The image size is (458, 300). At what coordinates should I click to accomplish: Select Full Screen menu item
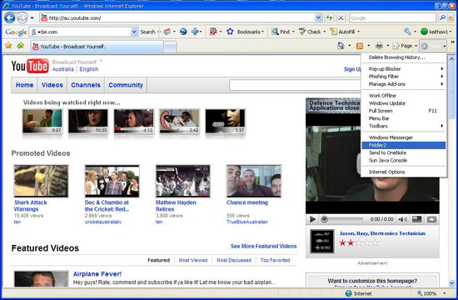click(404, 111)
